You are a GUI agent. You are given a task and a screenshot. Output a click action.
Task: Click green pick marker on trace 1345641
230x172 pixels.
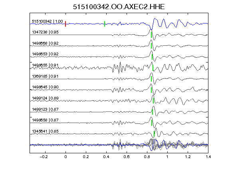[x=154, y=134]
